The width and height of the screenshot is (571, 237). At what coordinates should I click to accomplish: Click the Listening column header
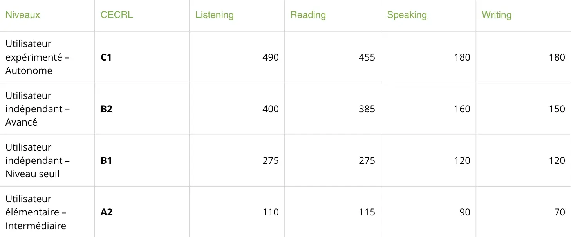click(215, 15)
